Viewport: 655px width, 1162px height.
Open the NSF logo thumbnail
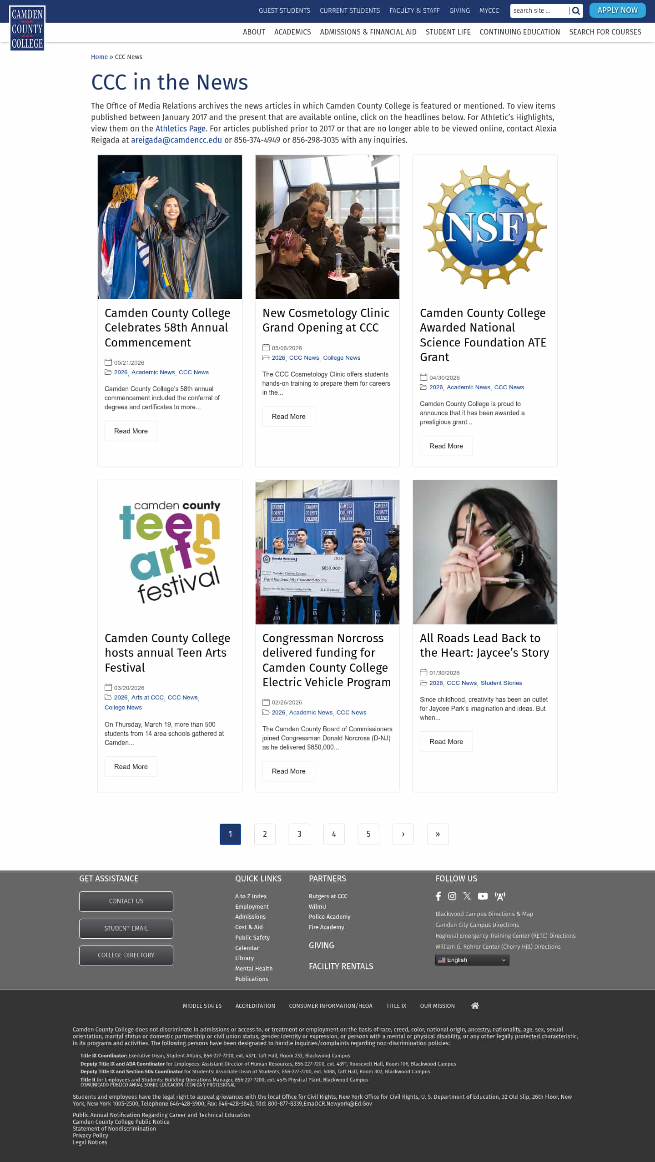click(485, 227)
